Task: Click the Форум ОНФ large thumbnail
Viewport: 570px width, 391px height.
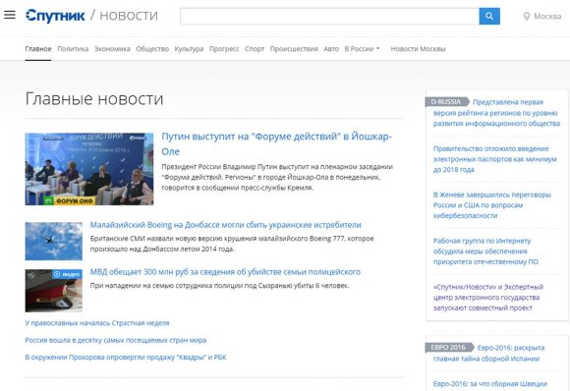Action: tap(89, 169)
